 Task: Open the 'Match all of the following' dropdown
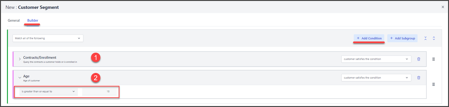tap(48, 38)
